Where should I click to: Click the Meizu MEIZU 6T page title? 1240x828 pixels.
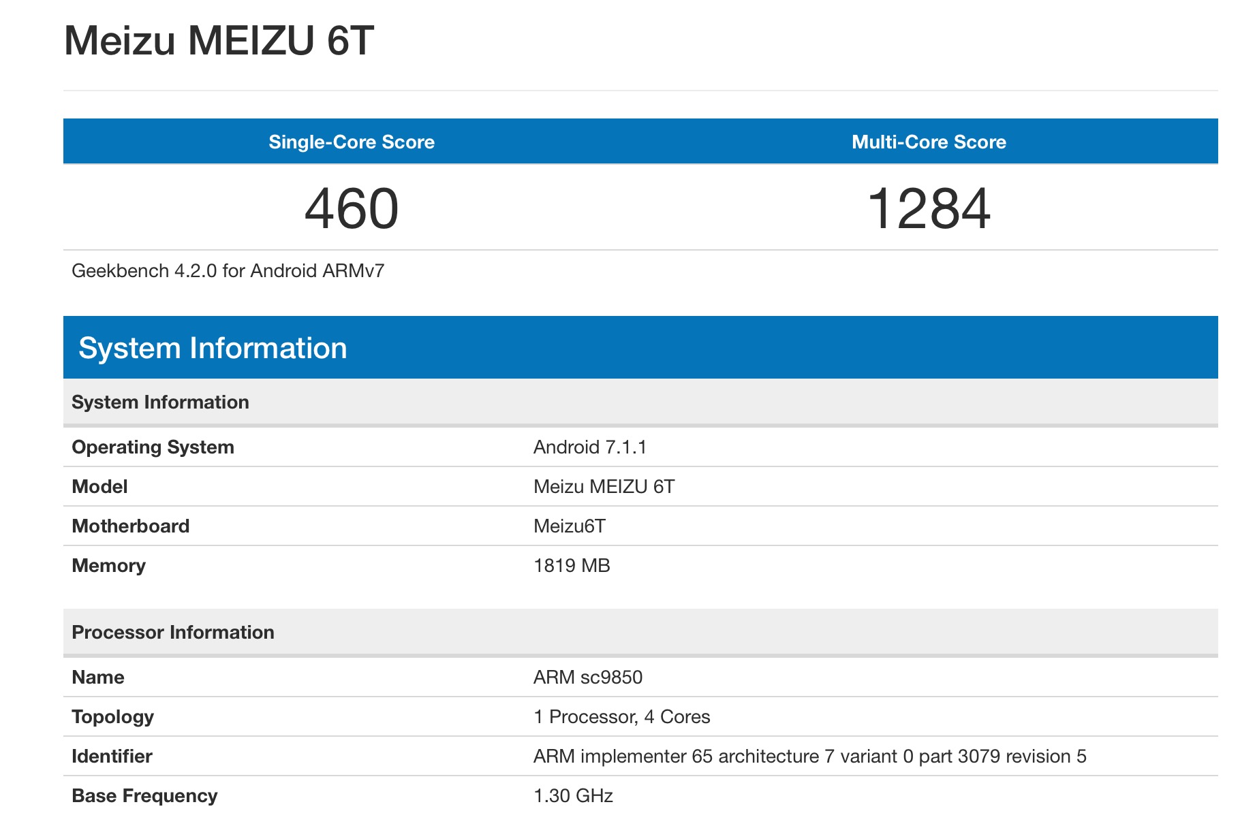pyautogui.click(x=219, y=41)
